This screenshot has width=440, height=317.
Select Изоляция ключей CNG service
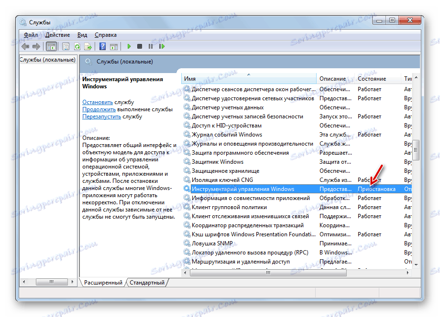[x=297, y=180]
